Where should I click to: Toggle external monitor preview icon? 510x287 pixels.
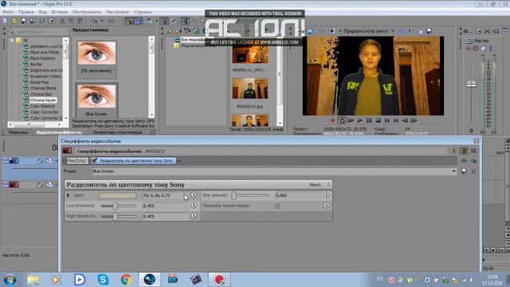pos(310,31)
